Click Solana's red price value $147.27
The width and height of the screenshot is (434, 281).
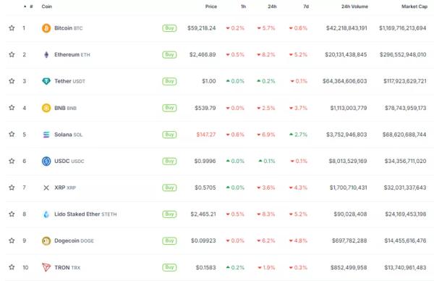(x=206, y=135)
